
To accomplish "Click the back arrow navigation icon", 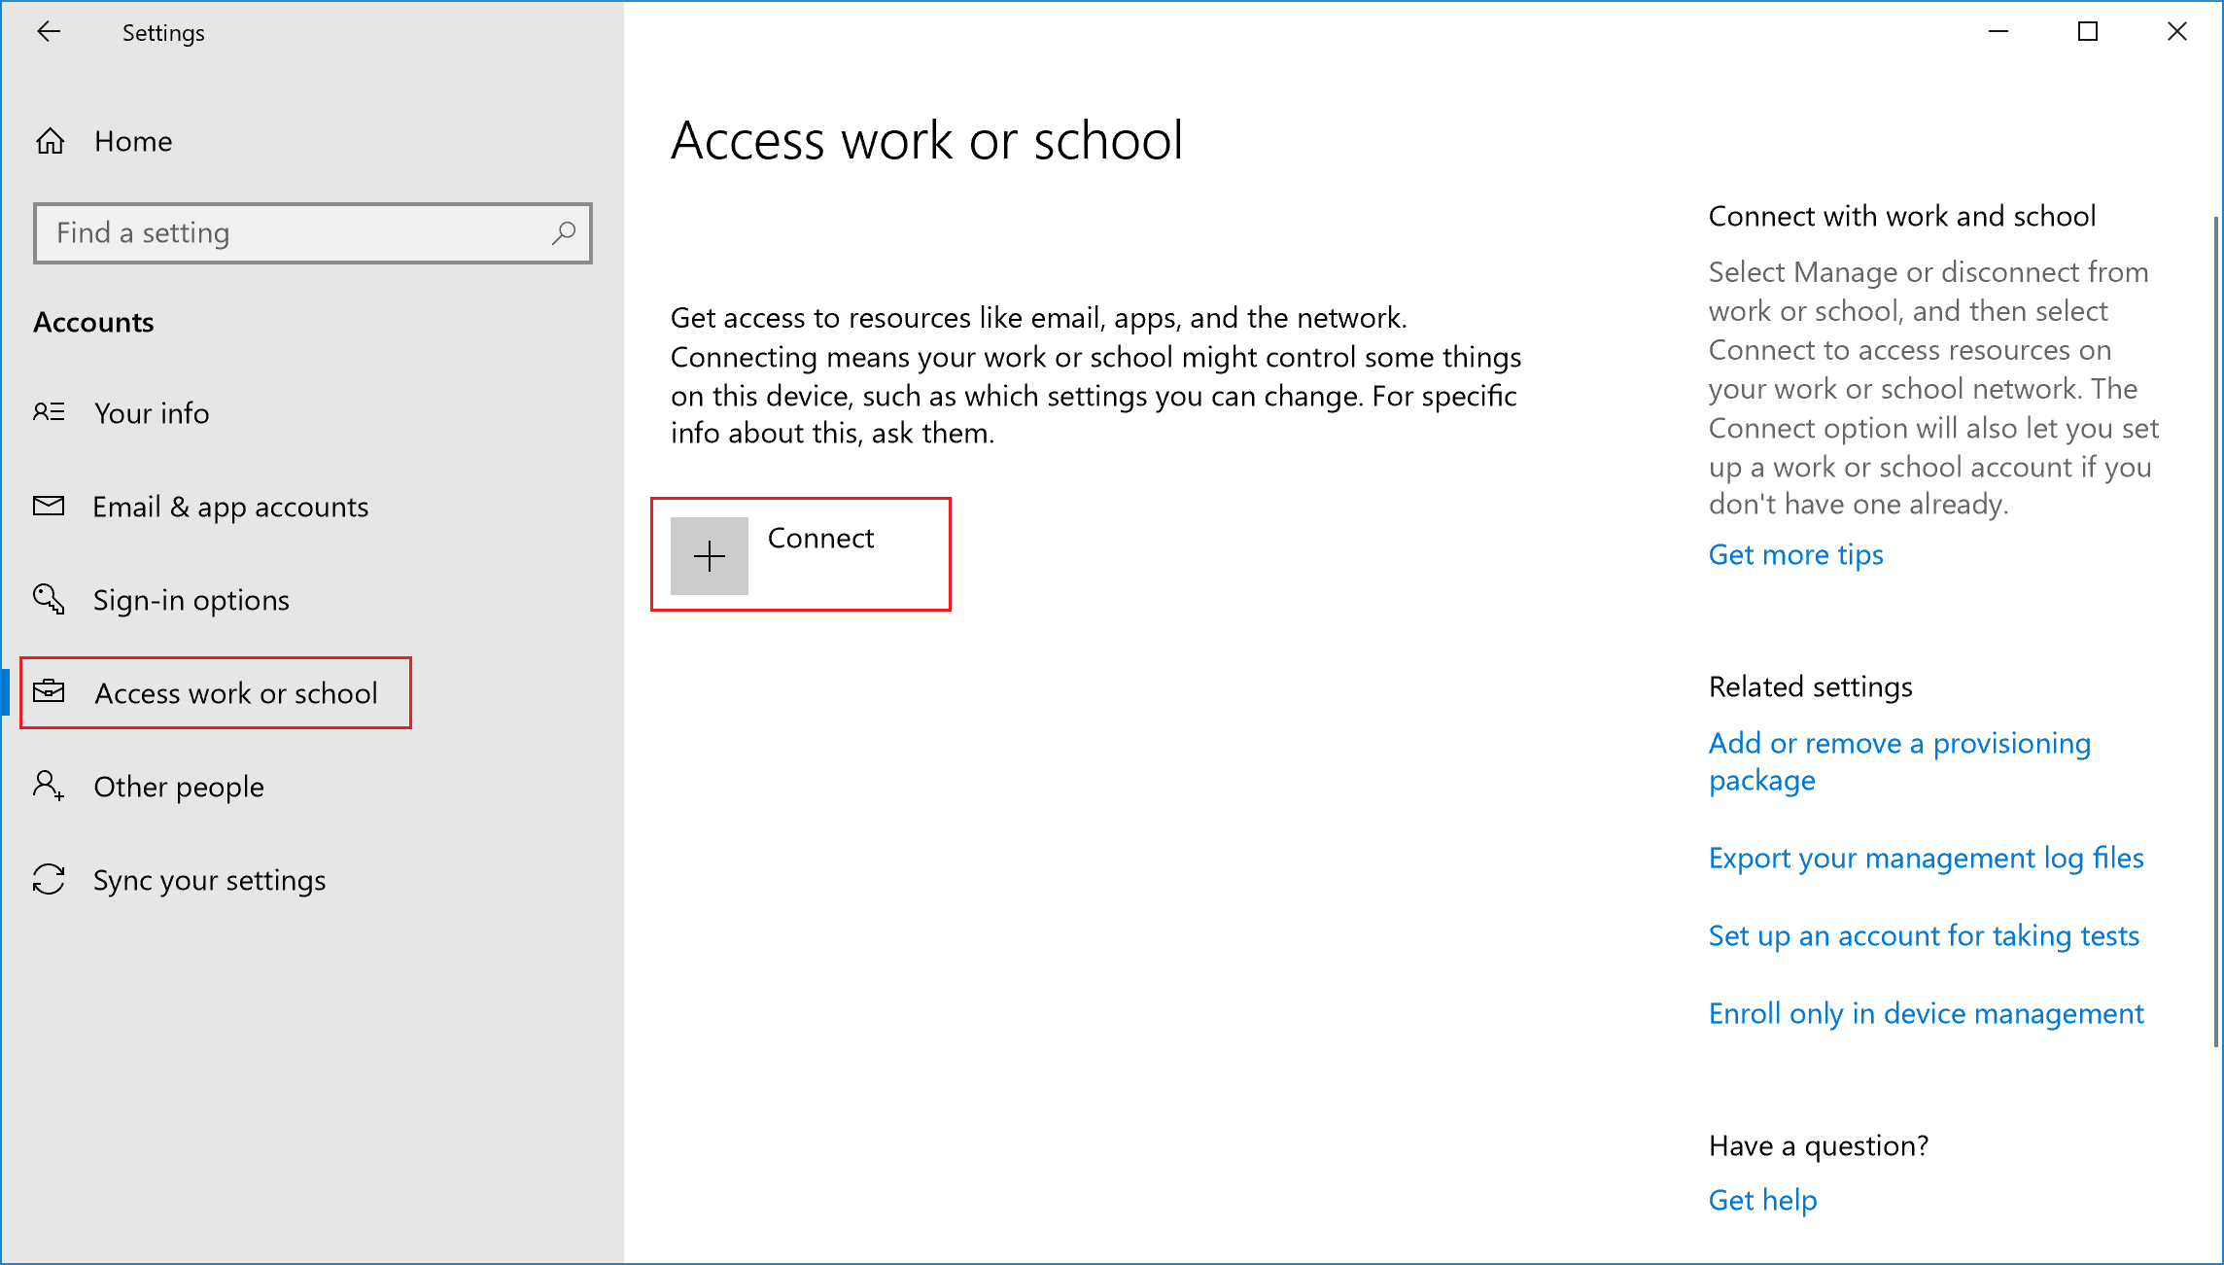I will (x=45, y=30).
